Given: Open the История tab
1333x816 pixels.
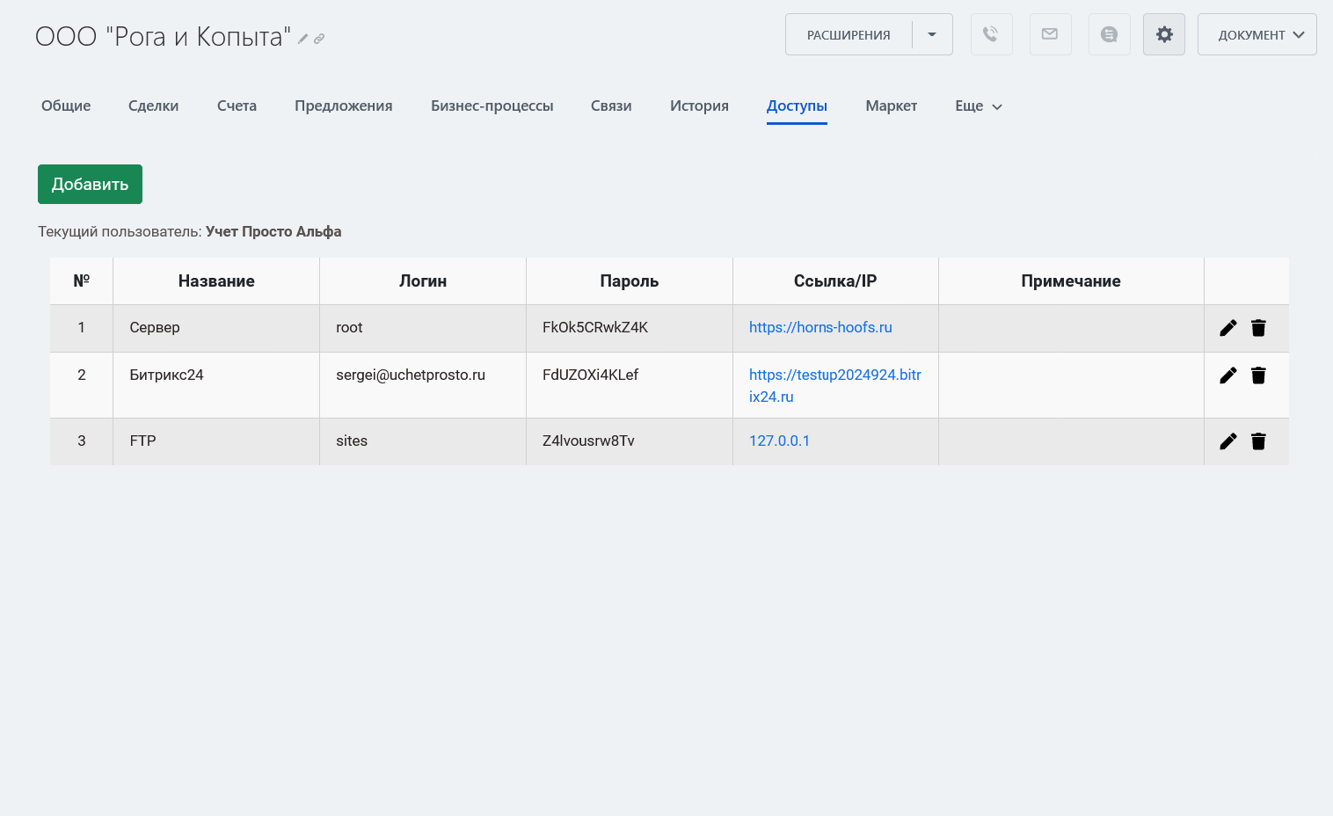Looking at the screenshot, I should pos(699,106).
